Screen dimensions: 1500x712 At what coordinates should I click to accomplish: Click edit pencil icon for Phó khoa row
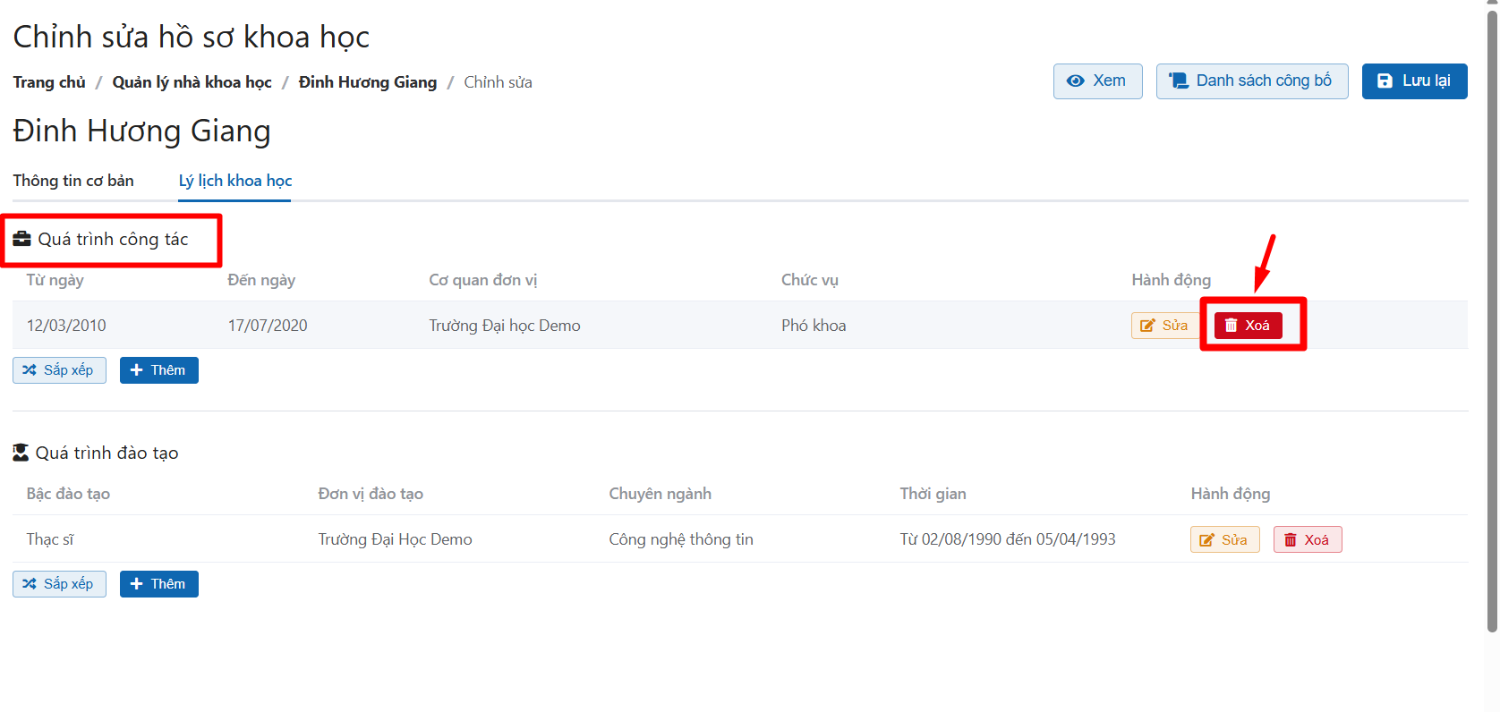pyautogui.click(x=1147, y=326)
